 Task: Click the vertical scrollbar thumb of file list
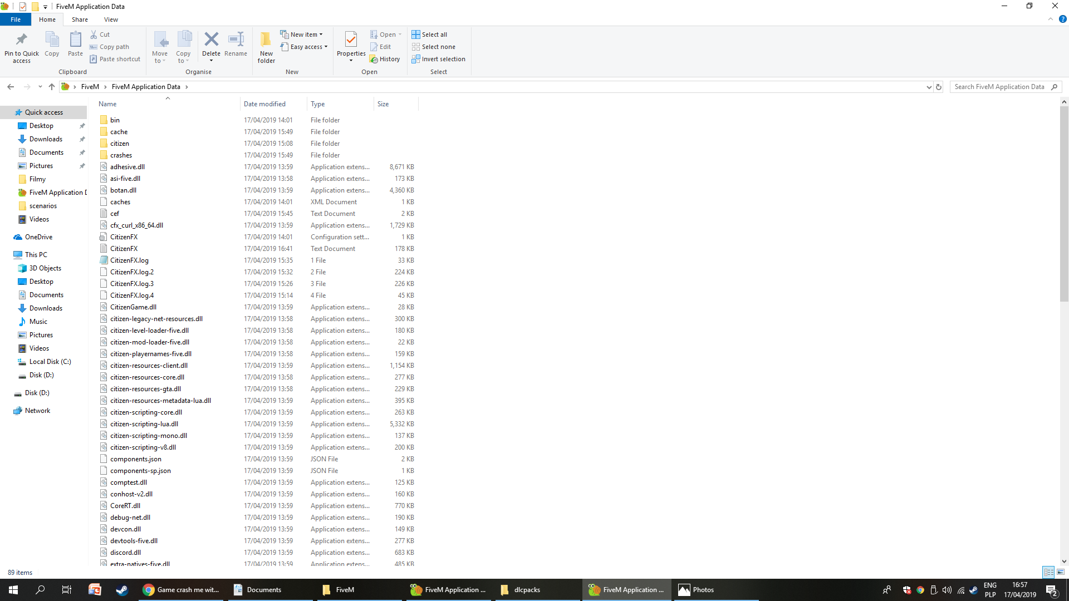tap(1064, 204)
